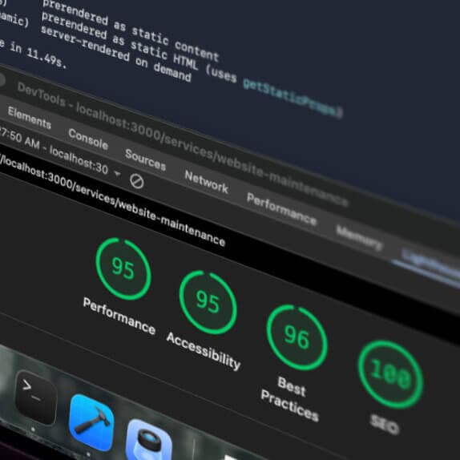This screenshot has height=460, width=460.
Task: Switch to the Console tab
Action: [x=88, y=139]
